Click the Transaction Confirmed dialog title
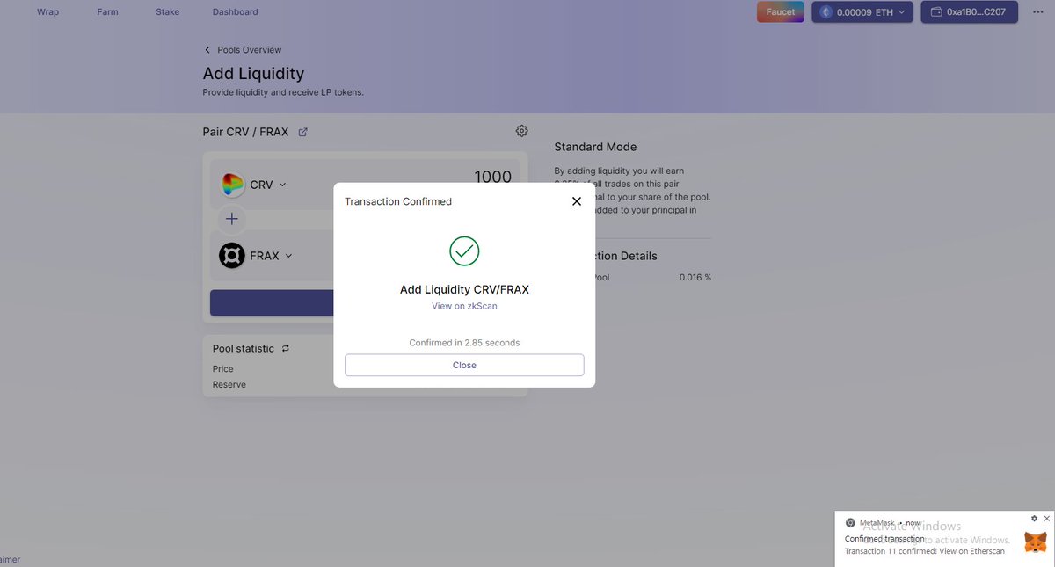The width and height of the screenshot is (1055, 567). tap(398, 201)
